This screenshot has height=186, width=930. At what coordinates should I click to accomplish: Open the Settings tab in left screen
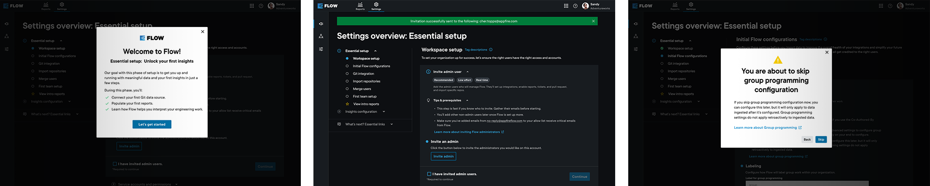click(x=62, y=6)
